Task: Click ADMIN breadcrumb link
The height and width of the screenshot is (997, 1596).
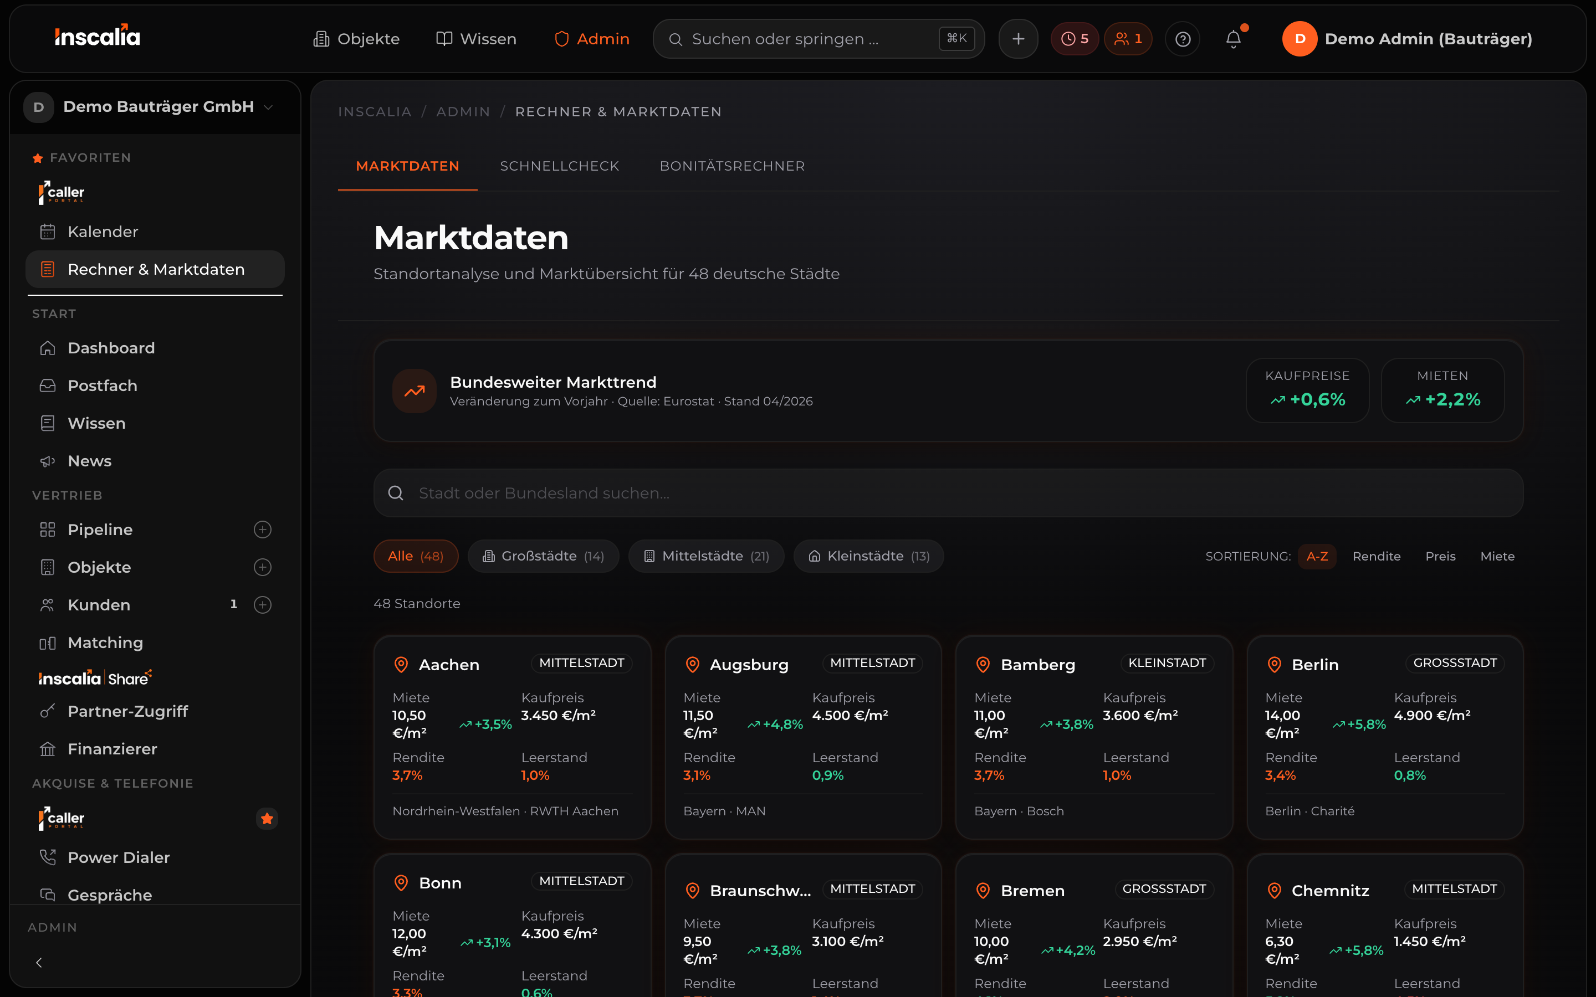Action: (463, 112)
